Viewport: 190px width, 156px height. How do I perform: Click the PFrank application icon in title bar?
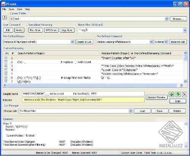[x=3, y=4]
